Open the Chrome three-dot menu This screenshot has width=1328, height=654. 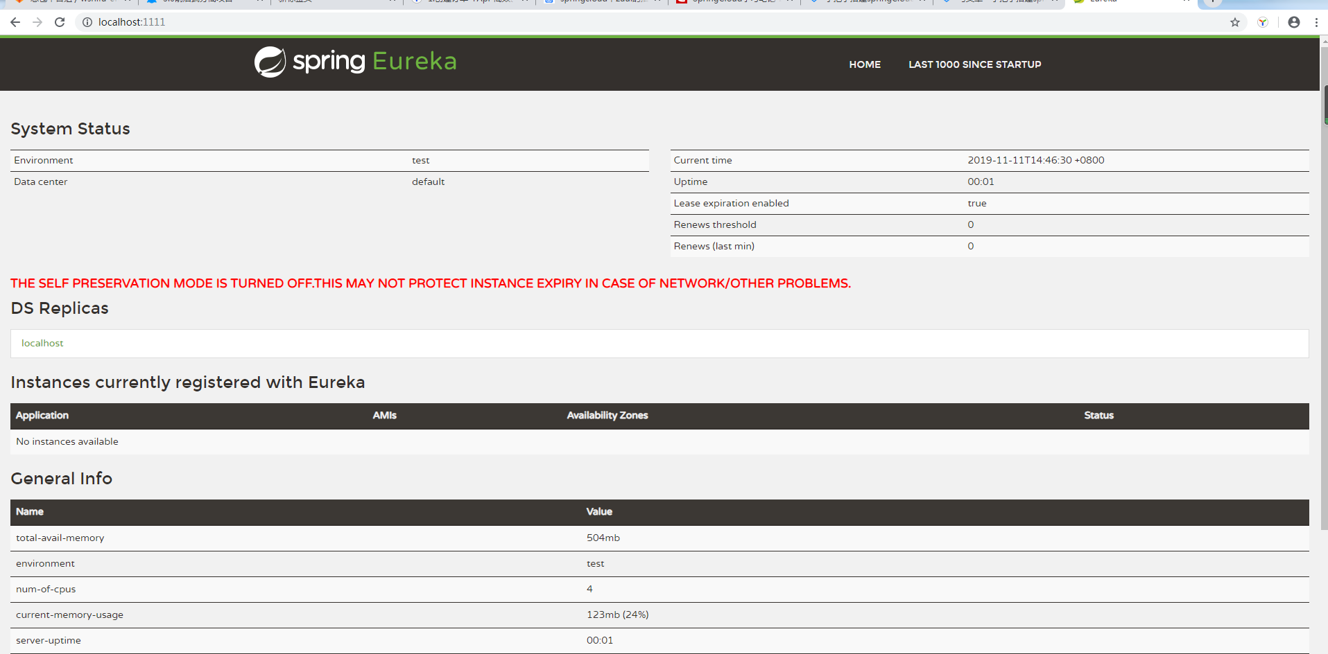[1316, 22]
